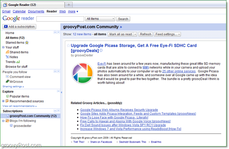
Task: Open the Home section options dropdown arrow
Action: pos(58,32)
